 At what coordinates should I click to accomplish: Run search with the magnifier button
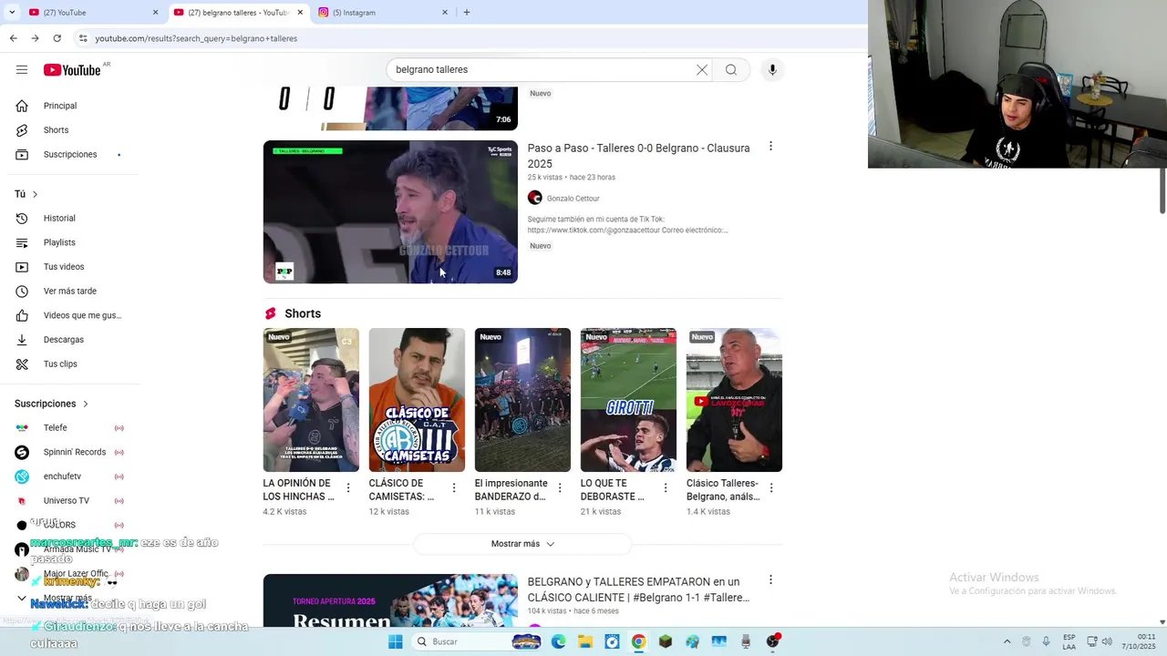(731, 70)
